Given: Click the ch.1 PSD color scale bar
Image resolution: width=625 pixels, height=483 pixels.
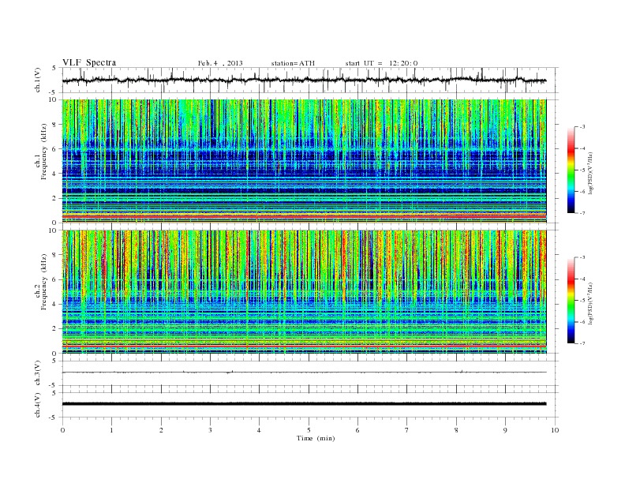Looking at the screenshot, I should 571,170.
